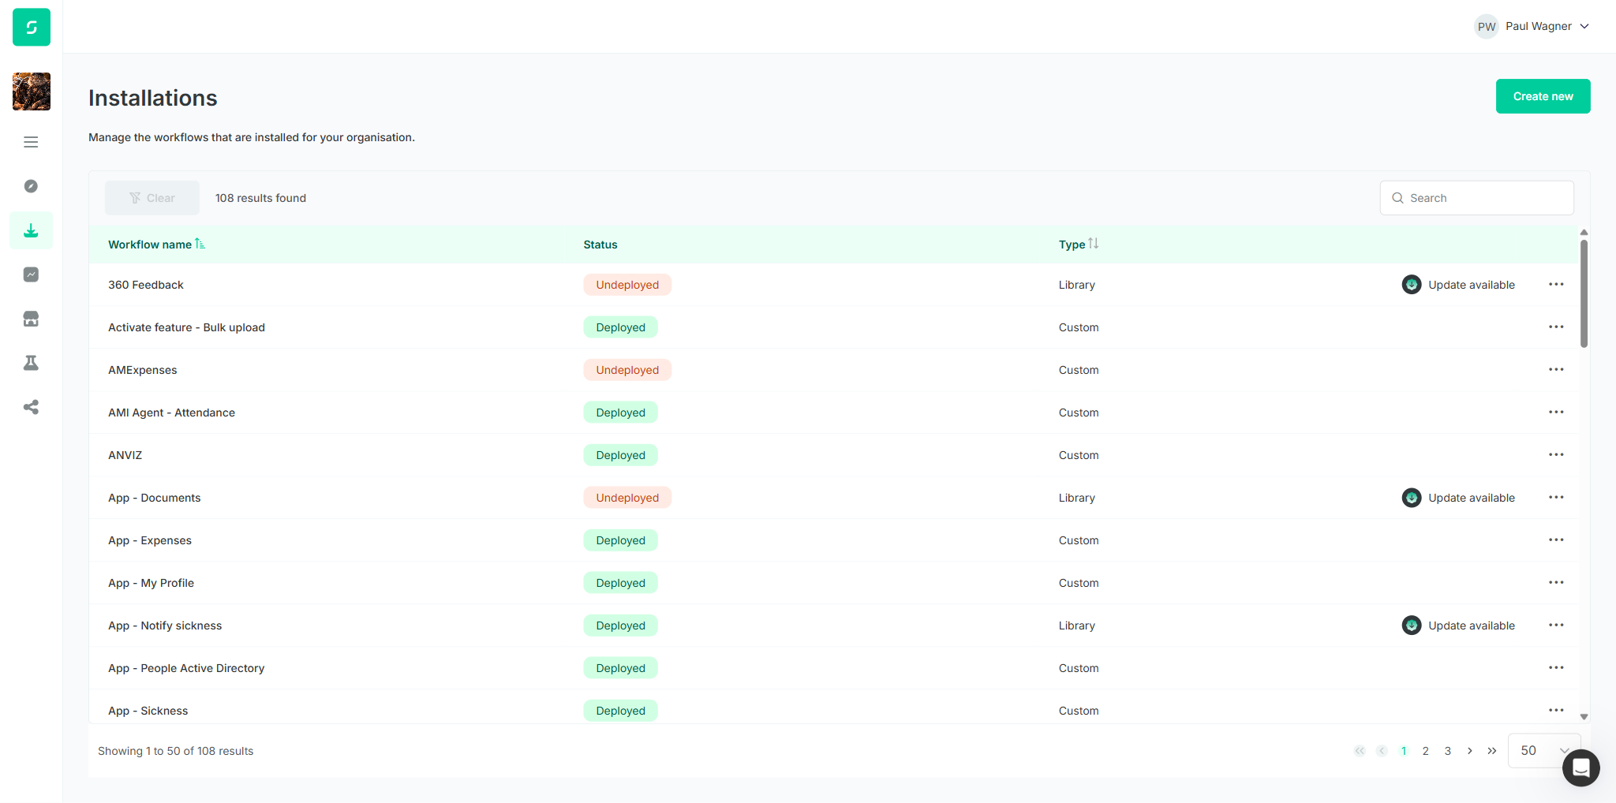Focus the Search input field

[x=1476, y=198]
